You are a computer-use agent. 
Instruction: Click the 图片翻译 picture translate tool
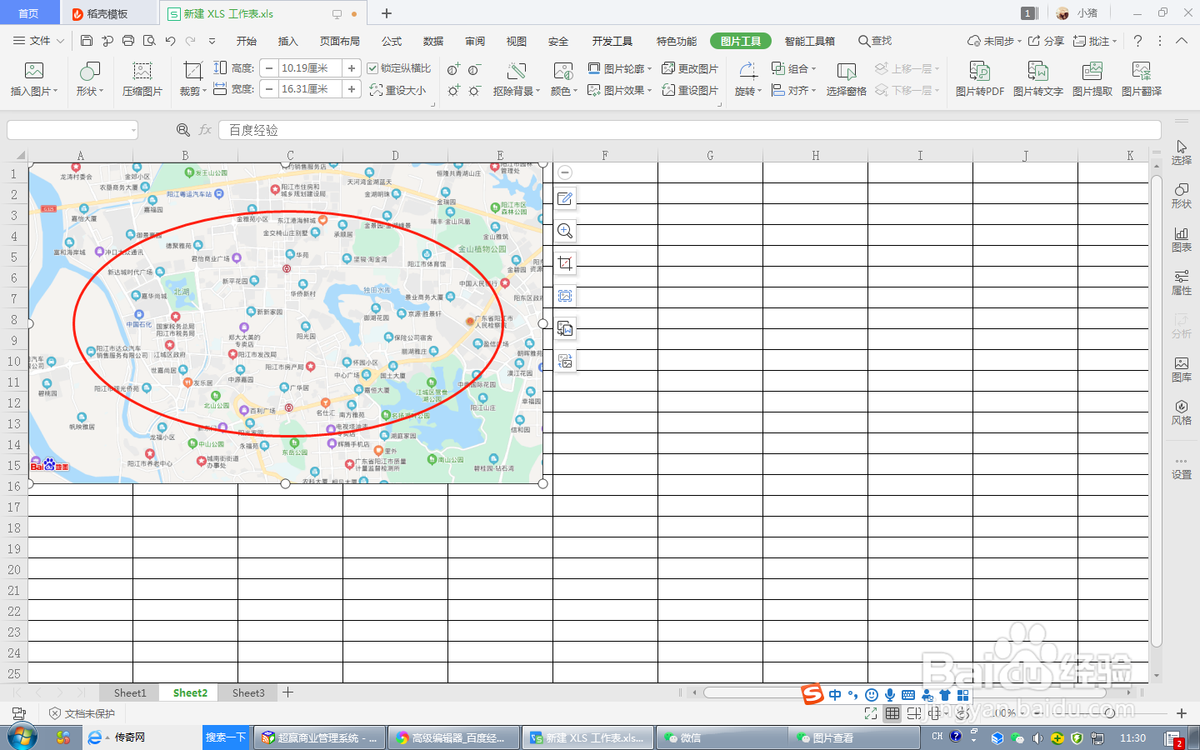[x=1142, y=79]
